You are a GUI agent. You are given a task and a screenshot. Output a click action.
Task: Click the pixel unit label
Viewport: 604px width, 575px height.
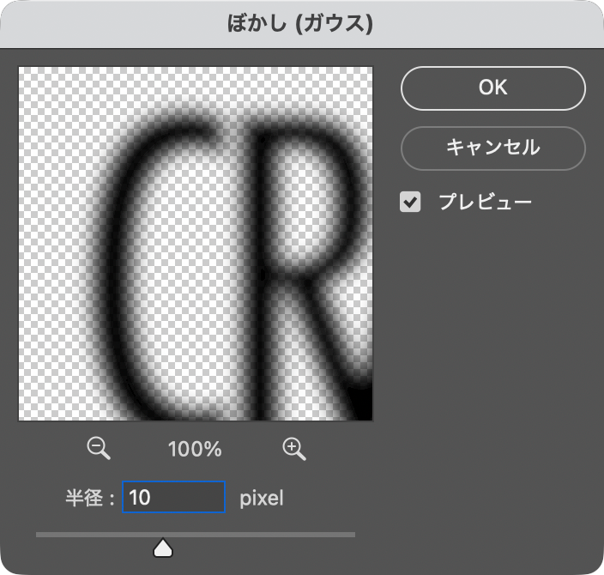261,498
